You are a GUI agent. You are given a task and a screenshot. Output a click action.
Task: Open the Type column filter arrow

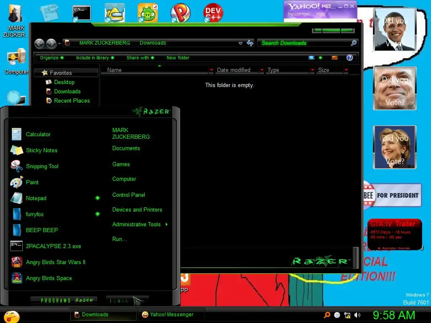pyautogui.click(x=312, y=70)
